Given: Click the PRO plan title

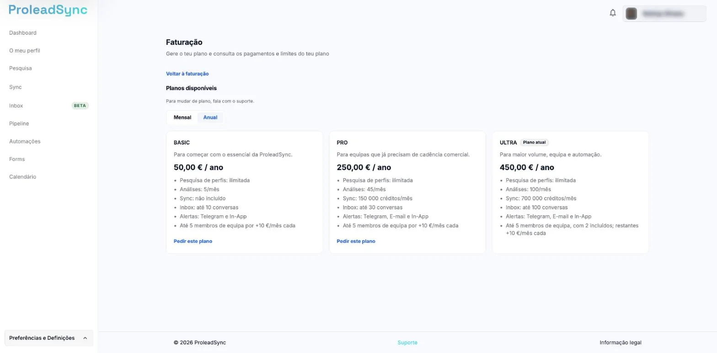Looking at the screenshot, I should (x=342, y=143).
